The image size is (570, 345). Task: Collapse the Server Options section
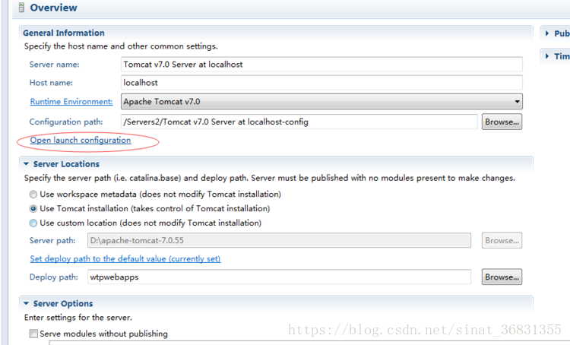click(x=26, y=303)
